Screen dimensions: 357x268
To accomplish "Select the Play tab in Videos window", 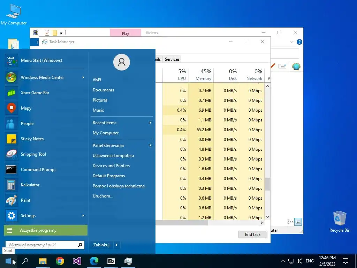I will click(126, 33).
